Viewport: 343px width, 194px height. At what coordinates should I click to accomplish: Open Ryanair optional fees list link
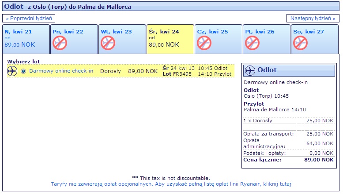coord(171,184)
